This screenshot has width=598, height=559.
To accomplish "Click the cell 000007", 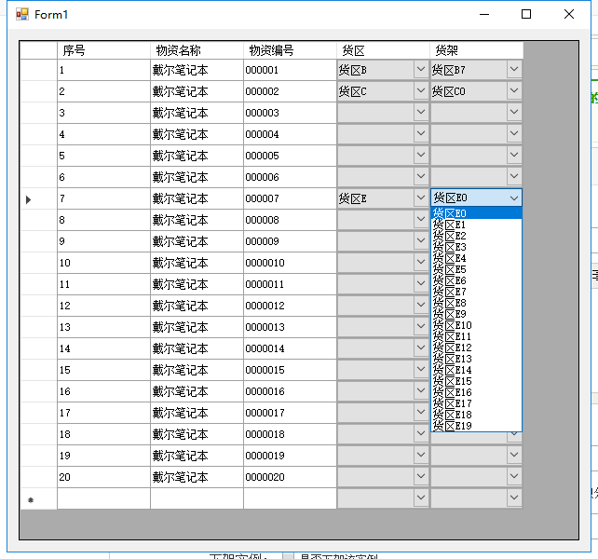I will point(290,198).
